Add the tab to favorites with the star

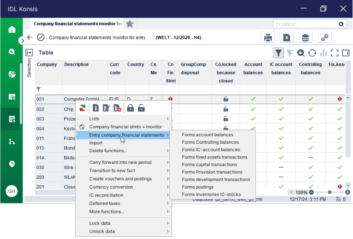(x=129, y=24)
